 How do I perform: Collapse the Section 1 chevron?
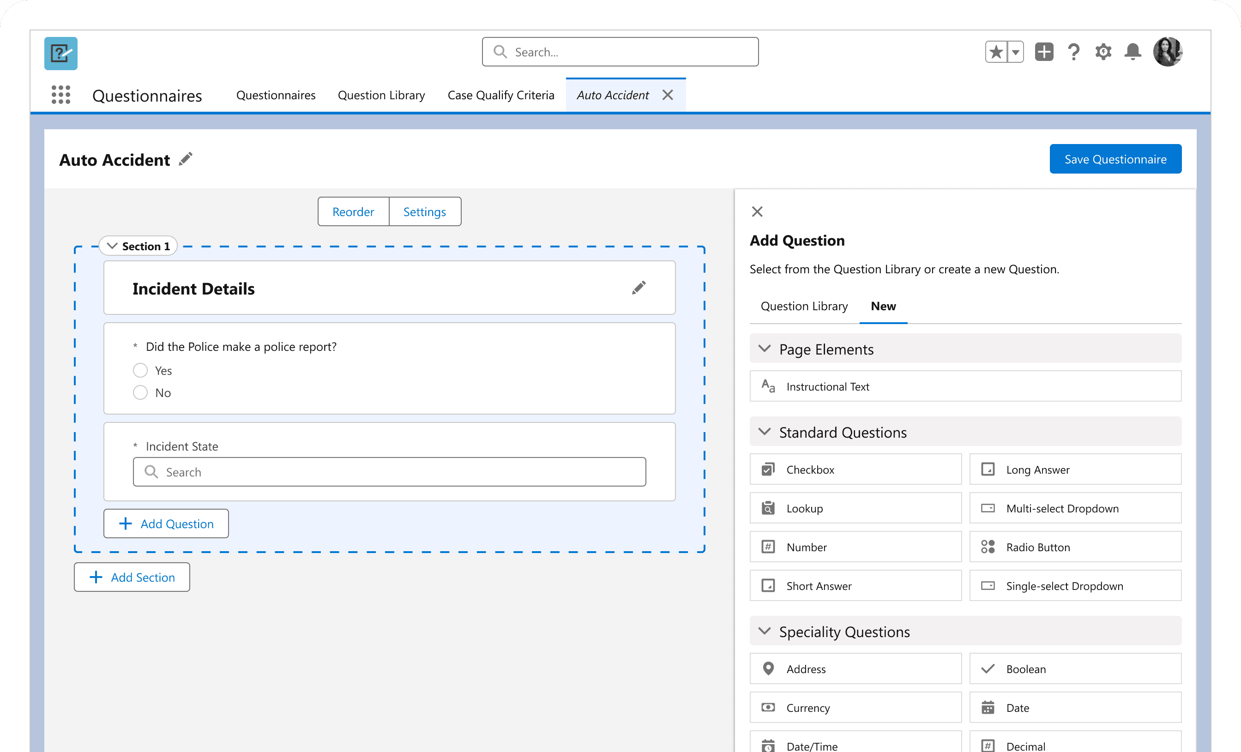pos(113,246)
